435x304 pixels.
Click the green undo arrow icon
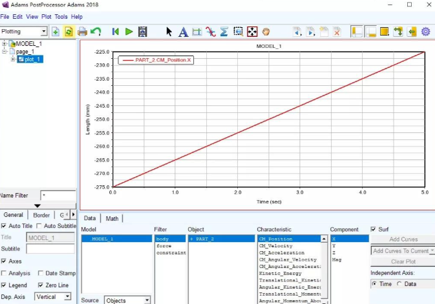click(96, 31)
